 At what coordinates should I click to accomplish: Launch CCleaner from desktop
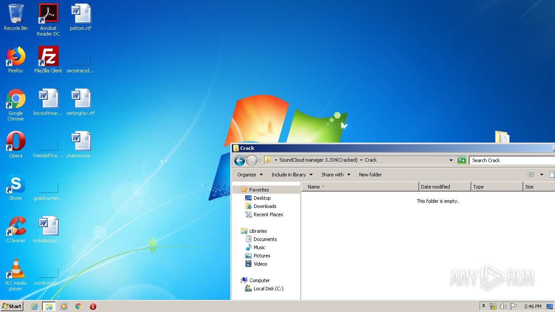pos(16,230)
